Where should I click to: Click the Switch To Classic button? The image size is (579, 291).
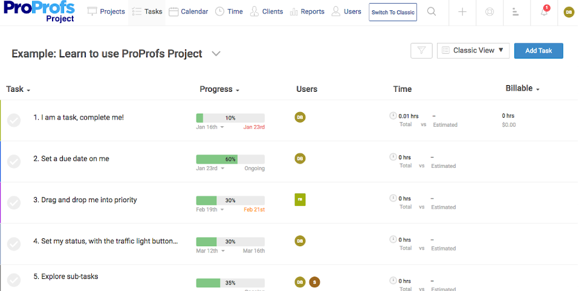tap(393, 12)
